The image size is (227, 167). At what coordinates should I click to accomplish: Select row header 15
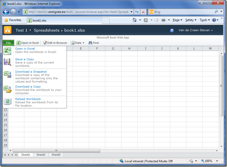tap(5, 125)
